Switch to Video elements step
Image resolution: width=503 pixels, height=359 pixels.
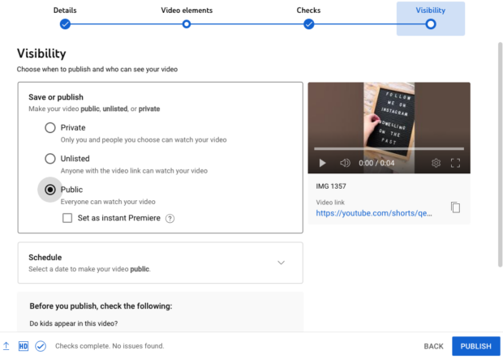[187, 24]
